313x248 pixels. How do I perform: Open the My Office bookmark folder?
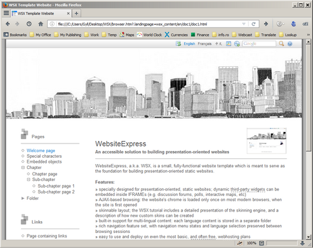pos(40,34)
